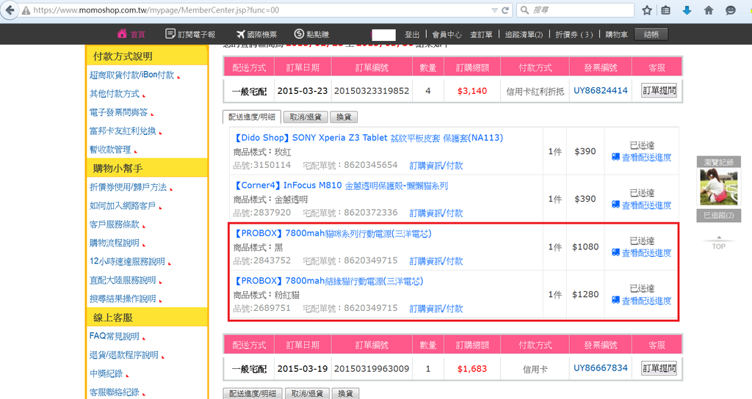Viewport: 752px width, 399px height.
Task: Open 其他付款方式 link
Action: click(x=115, y=94)
